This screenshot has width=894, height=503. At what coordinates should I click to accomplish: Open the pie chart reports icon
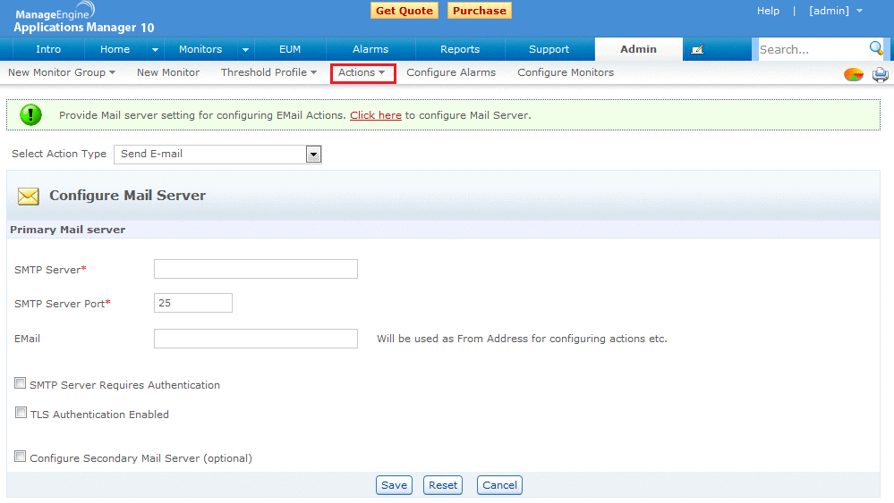854,74
